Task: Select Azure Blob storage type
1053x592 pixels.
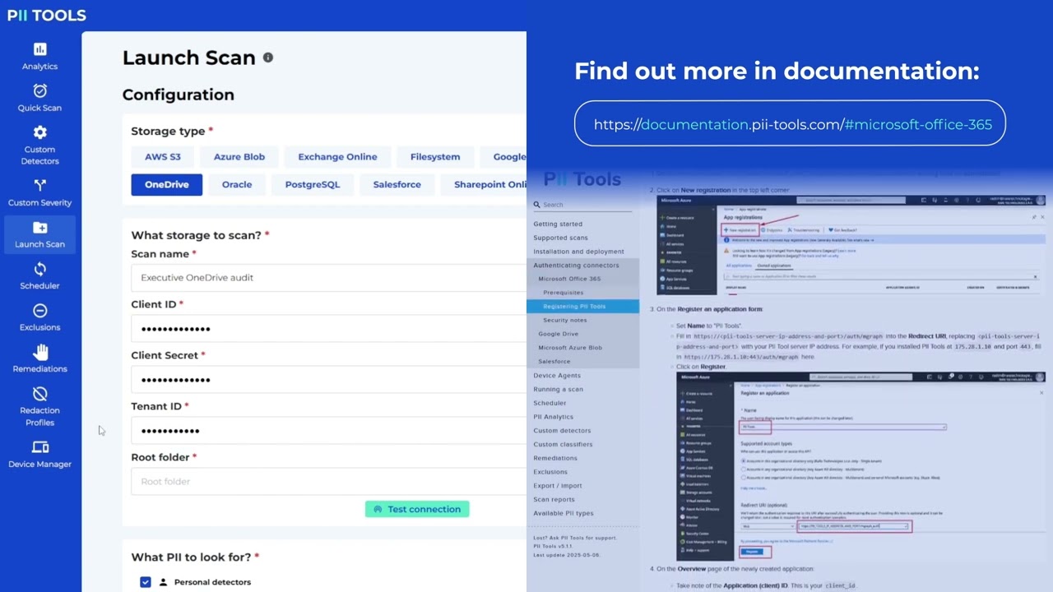Action: [239, 157]
